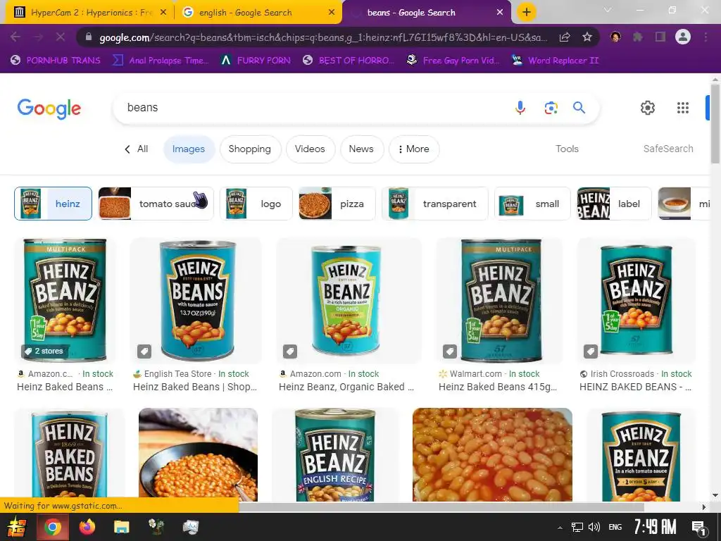Image resolution: width=721 pixels, height=541 pixels.
Task: Deselect the heinz filter chip
Action: 53,204
